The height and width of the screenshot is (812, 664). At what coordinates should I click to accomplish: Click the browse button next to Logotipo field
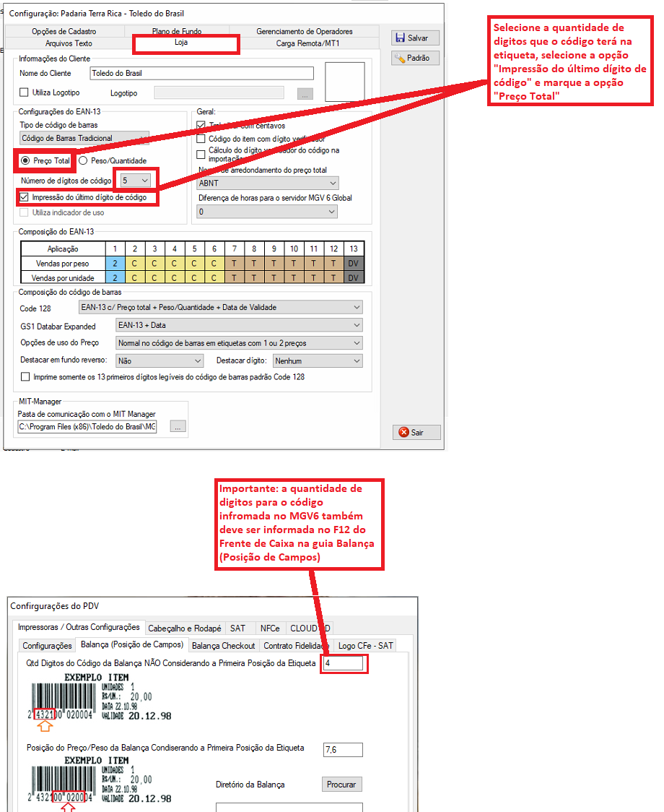(x=305, y=93)
